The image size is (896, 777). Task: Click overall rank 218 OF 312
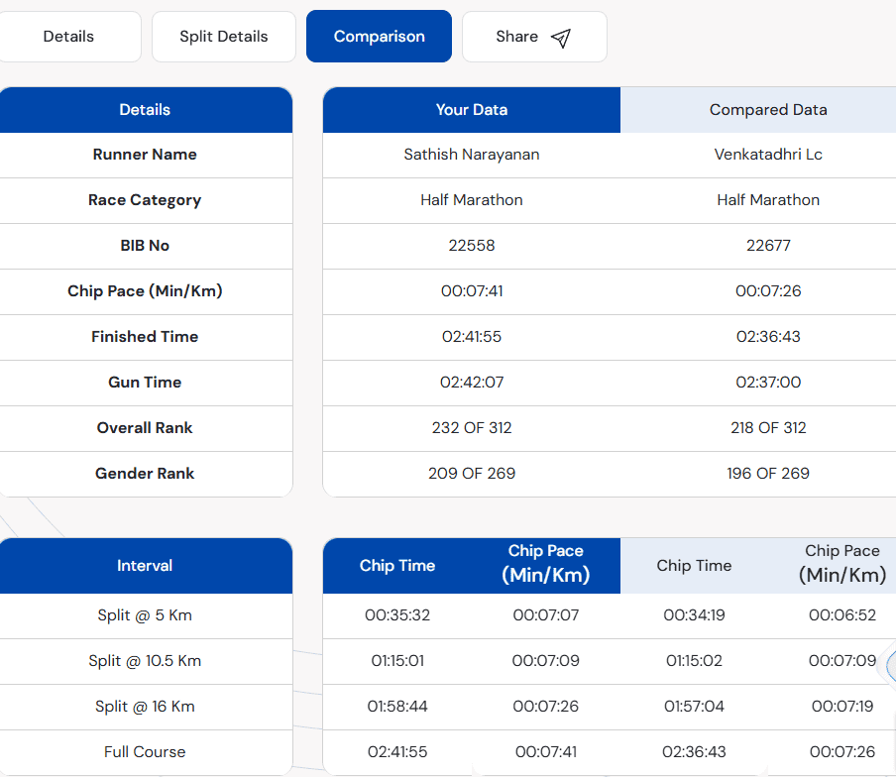768,428
